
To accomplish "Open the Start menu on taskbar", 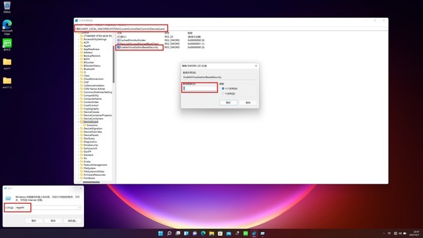I will click(x=161, y=233).
